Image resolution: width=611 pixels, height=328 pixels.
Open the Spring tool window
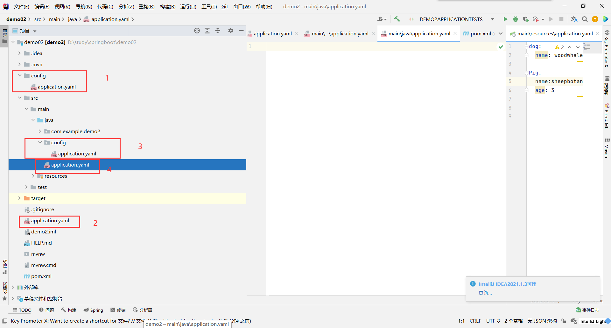[93, 310]
